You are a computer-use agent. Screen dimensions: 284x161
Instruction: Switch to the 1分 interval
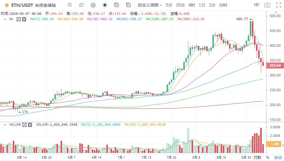click(212, 5)
